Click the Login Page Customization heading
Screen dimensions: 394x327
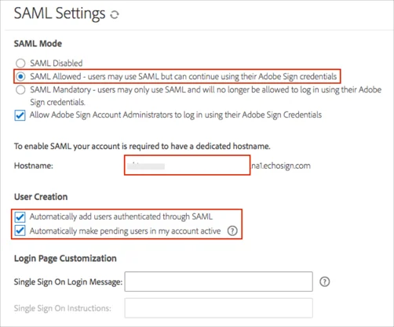pyautogui.click(x=65, y=258)
